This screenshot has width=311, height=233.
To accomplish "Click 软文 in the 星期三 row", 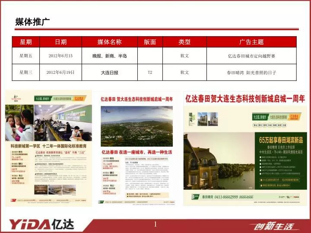I will click(184, 72).
